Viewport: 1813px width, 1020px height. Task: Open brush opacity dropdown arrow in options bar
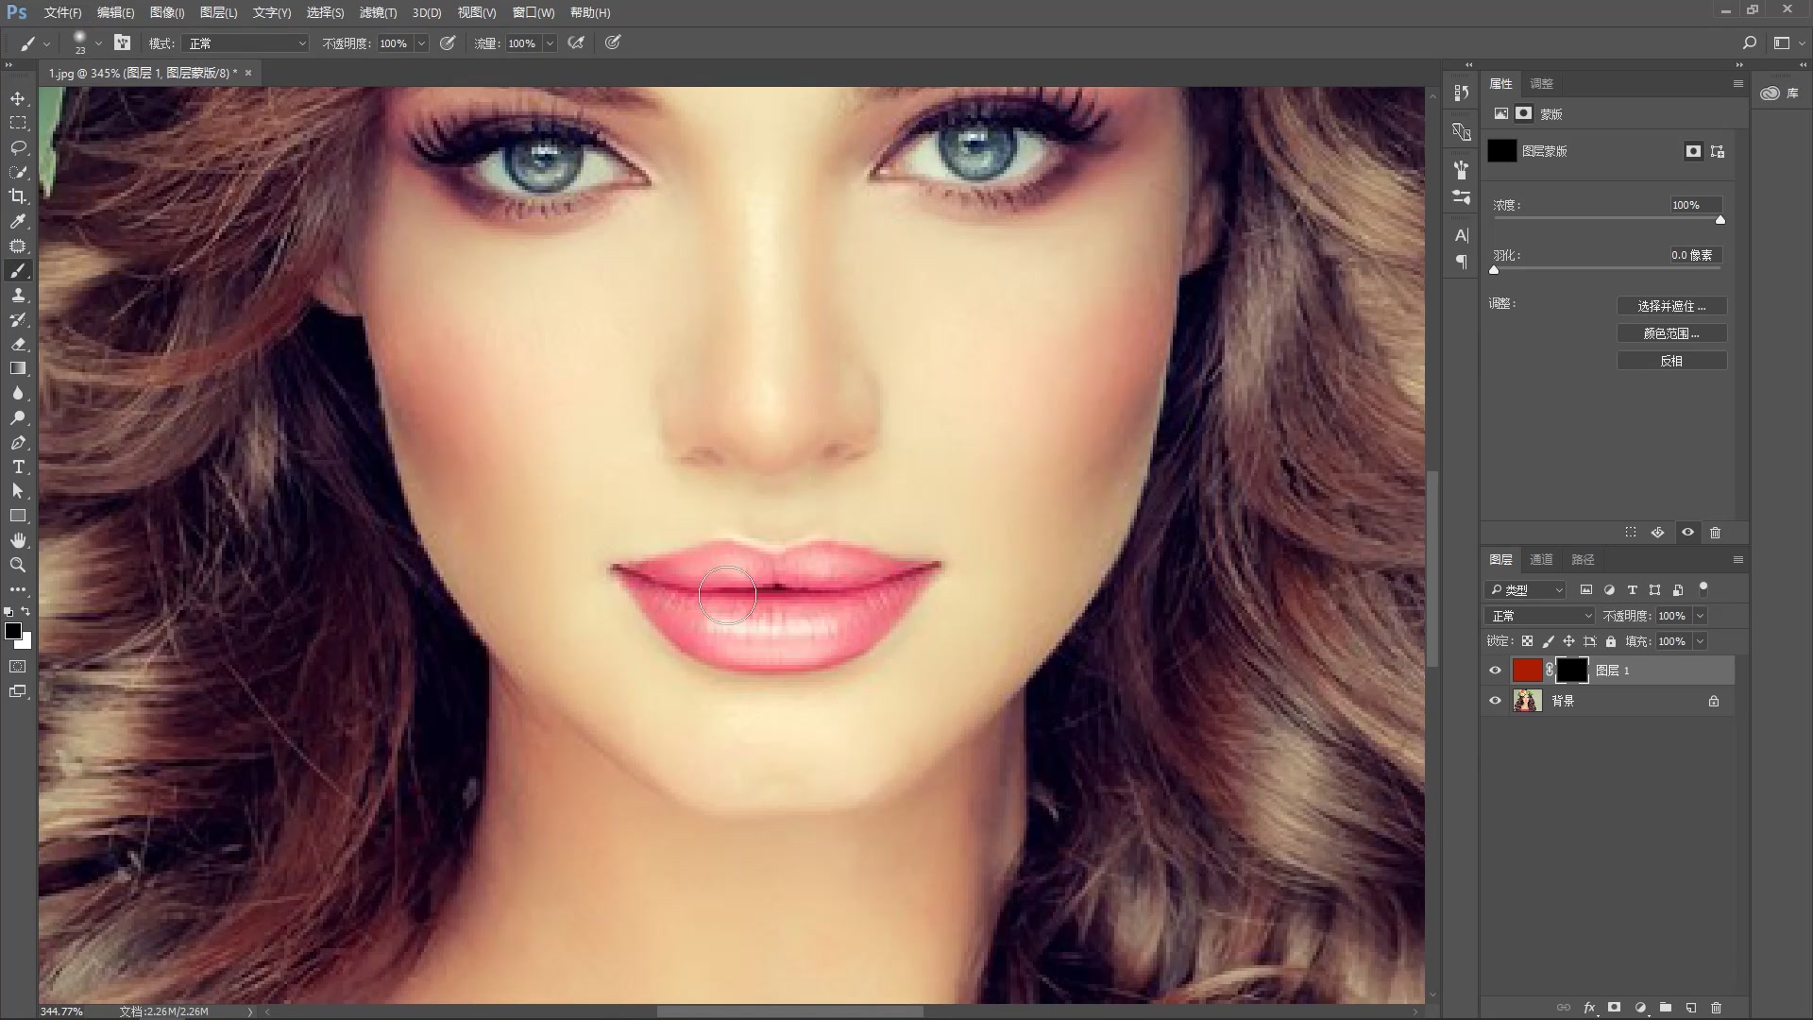click(421, 43)
